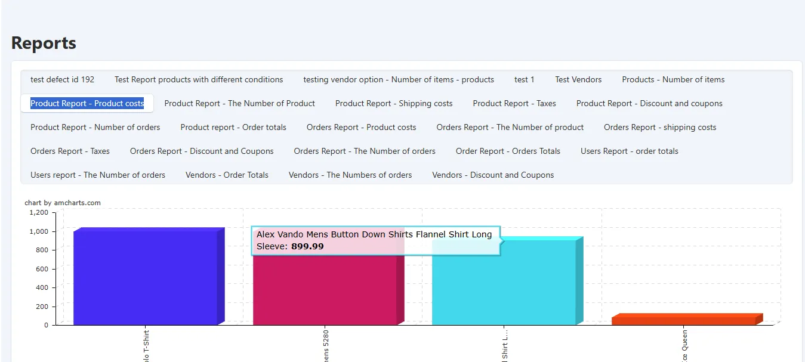Click the active 'Product Report - Product costs' tab
The image size is (805, 362).
pos(87,103)
